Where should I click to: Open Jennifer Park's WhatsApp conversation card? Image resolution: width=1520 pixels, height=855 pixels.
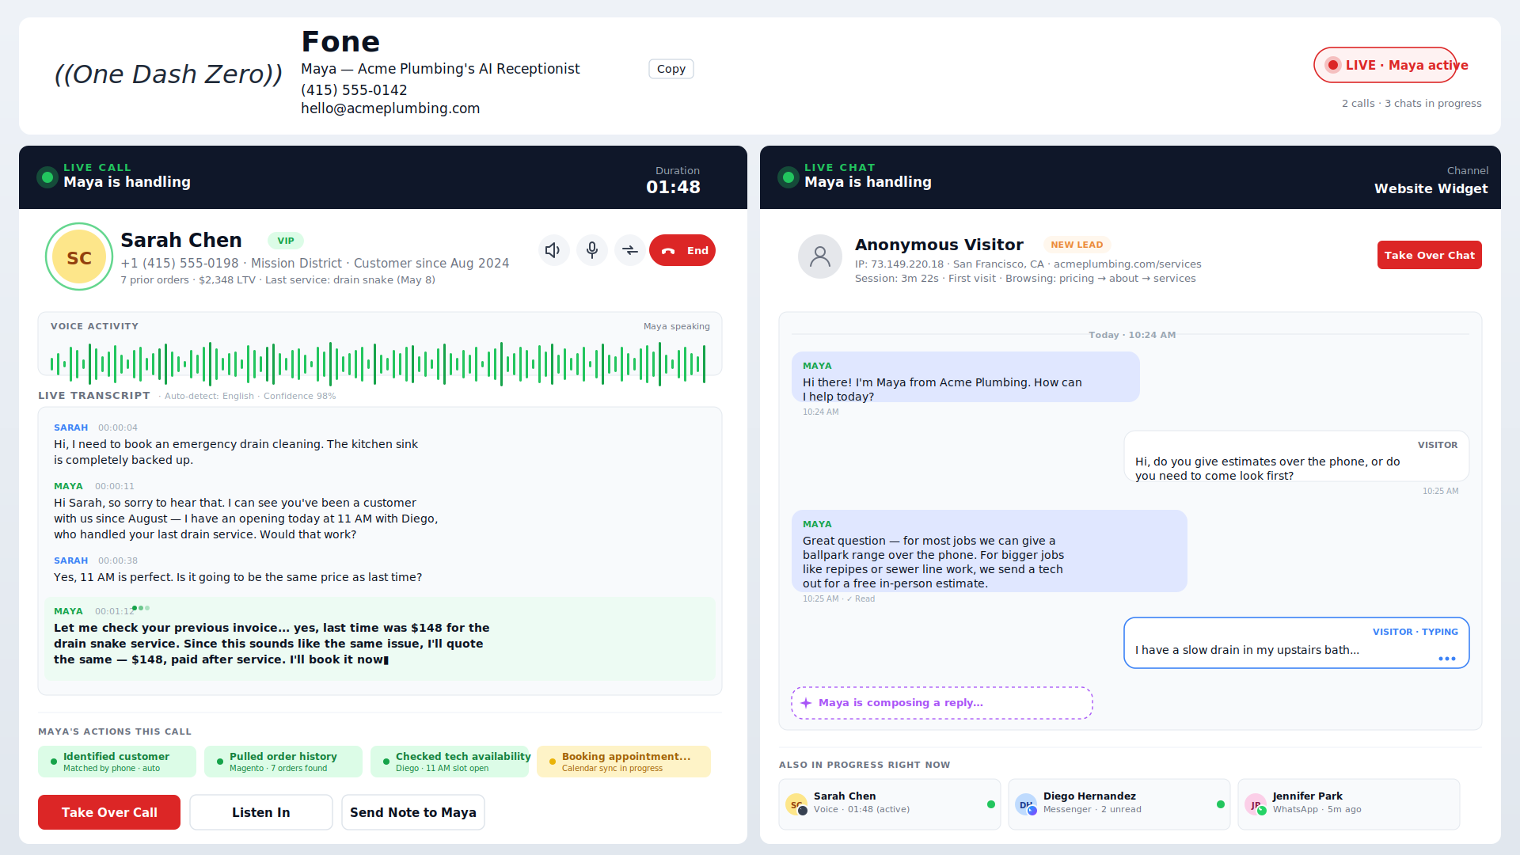pyautogui.click(x=1349, y=804)
